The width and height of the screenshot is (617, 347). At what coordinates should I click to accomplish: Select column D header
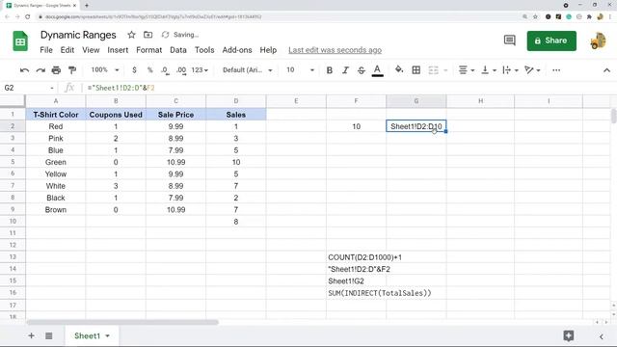pos(235,101)
